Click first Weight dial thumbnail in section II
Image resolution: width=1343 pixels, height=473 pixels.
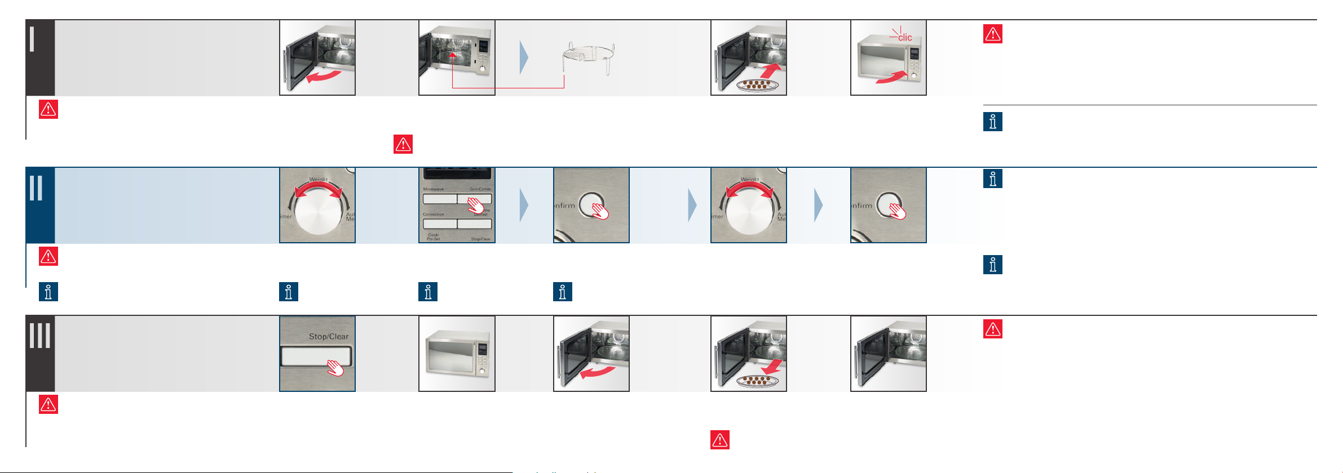[x=317, y=205]
